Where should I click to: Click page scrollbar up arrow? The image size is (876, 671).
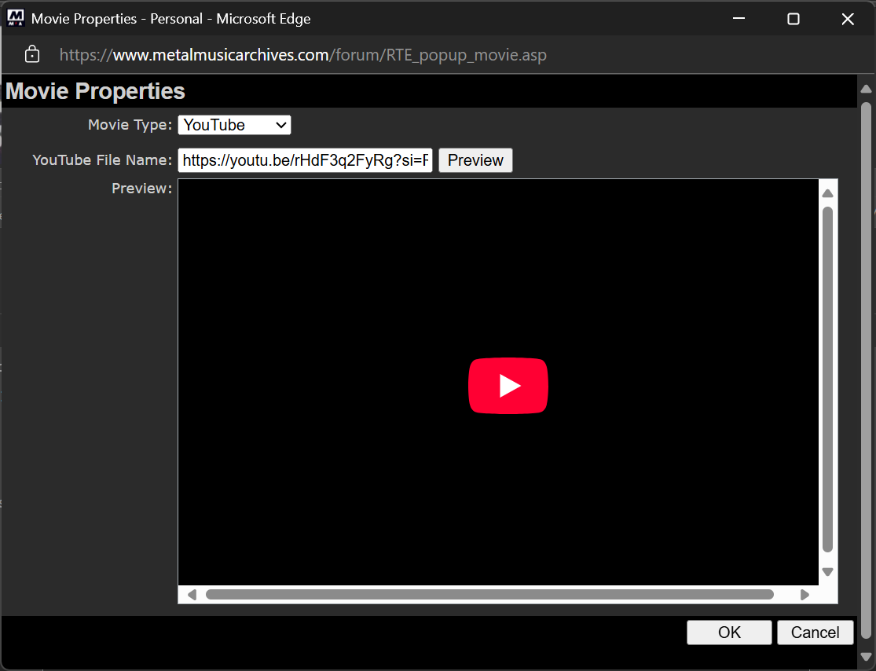(866, 89)
